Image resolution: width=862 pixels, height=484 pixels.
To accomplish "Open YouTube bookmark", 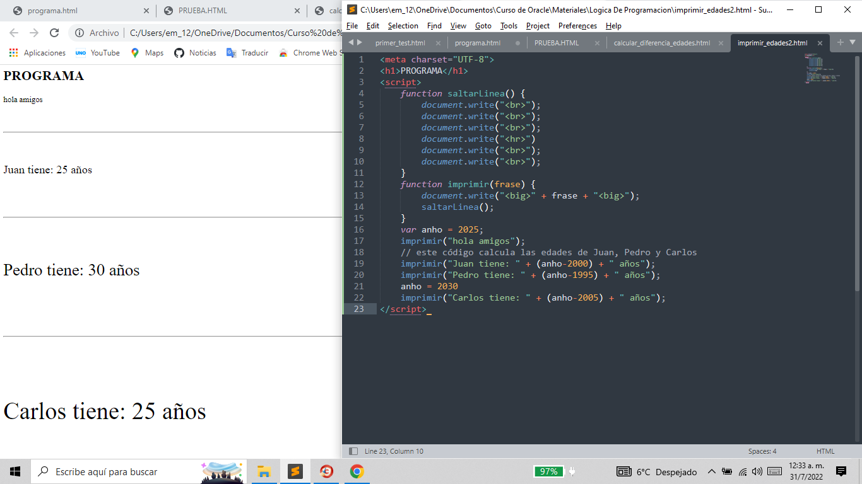I will 97,53.
